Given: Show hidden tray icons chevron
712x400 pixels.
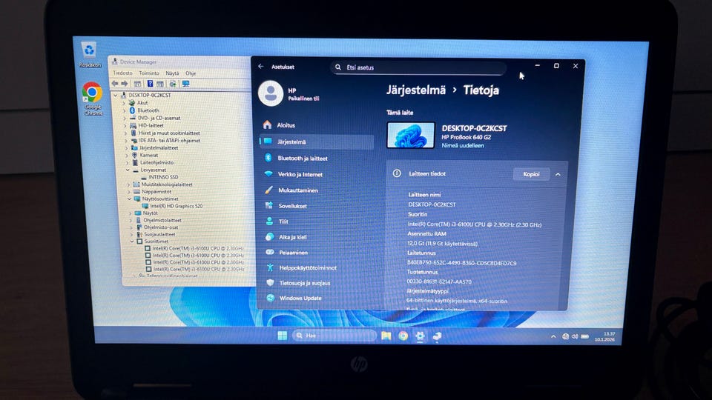Looking at the screenshot, I should 553,336.
